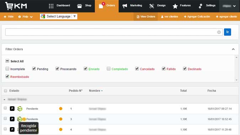Enable the Incomplete filter checkbox
The image size is (240, 135).
[x=7, y=69]
